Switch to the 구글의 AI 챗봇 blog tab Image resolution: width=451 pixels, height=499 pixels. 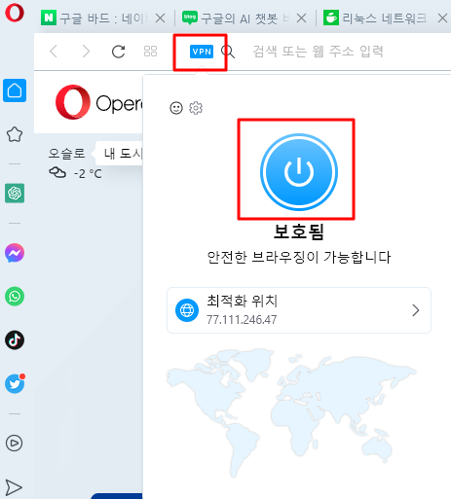[x=244, y=18]
